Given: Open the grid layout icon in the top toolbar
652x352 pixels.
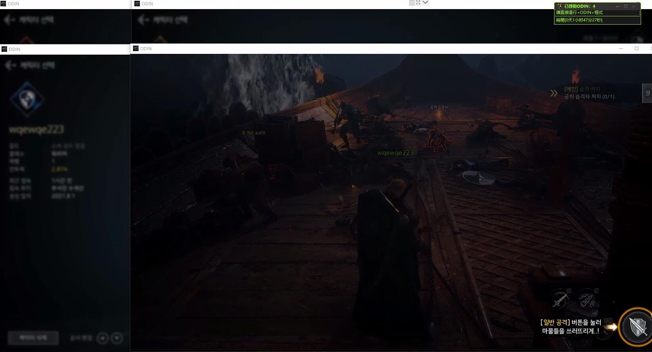Looking at the screenshot, I should click(x=412, y=3).
